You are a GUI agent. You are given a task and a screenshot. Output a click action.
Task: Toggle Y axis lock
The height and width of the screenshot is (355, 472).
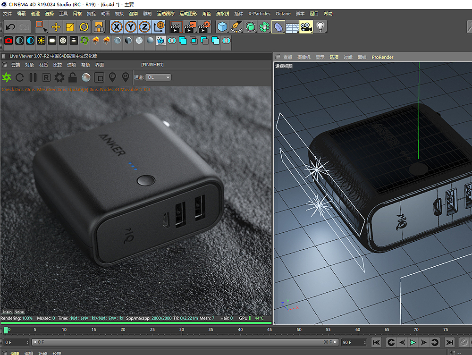tap(131, 27)
